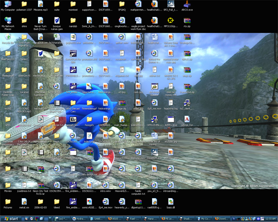278x222 pixels.
Task: Select the Vacation folder
Action: point(24,88)
